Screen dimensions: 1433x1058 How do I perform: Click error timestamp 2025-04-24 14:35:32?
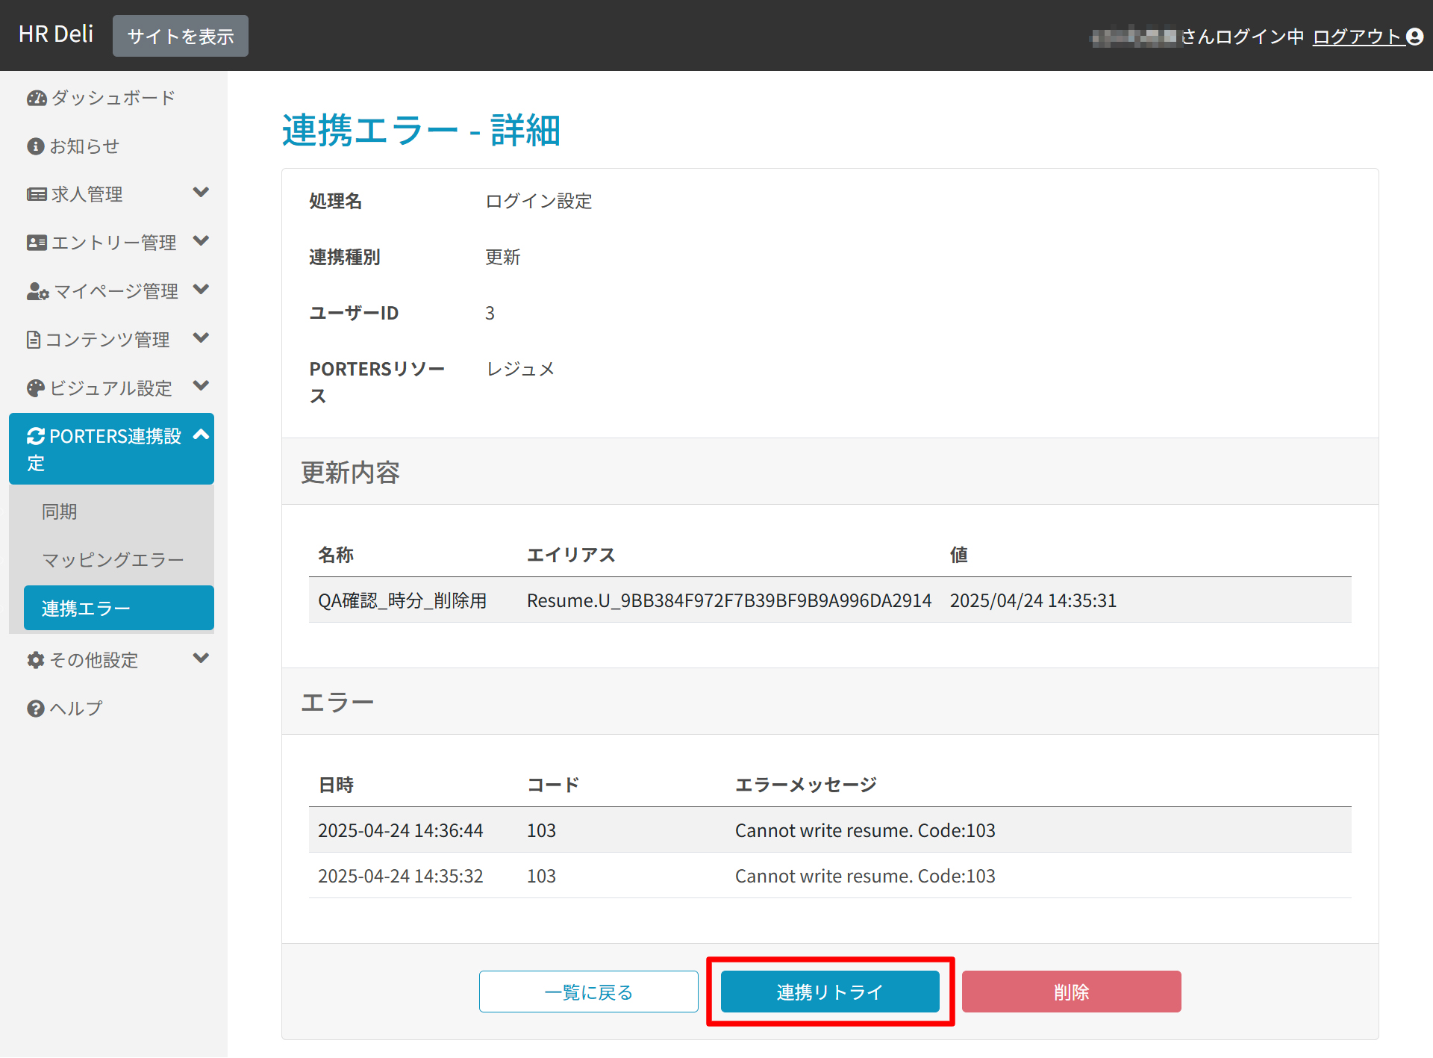(401, 877)
